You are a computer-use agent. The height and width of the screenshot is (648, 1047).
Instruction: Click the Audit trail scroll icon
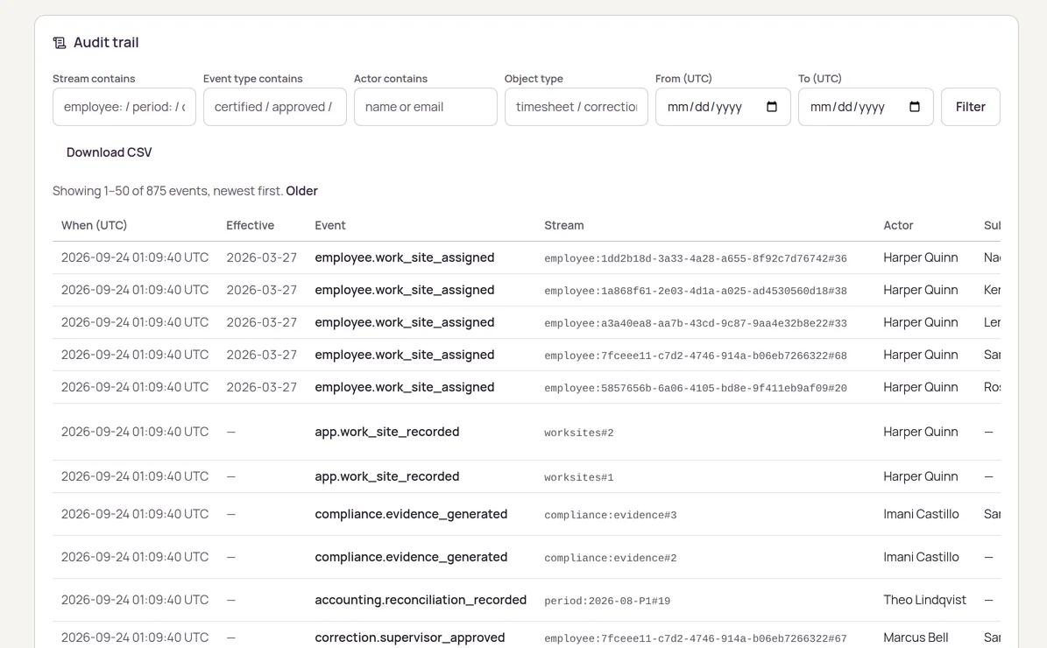tap(60, 43)
